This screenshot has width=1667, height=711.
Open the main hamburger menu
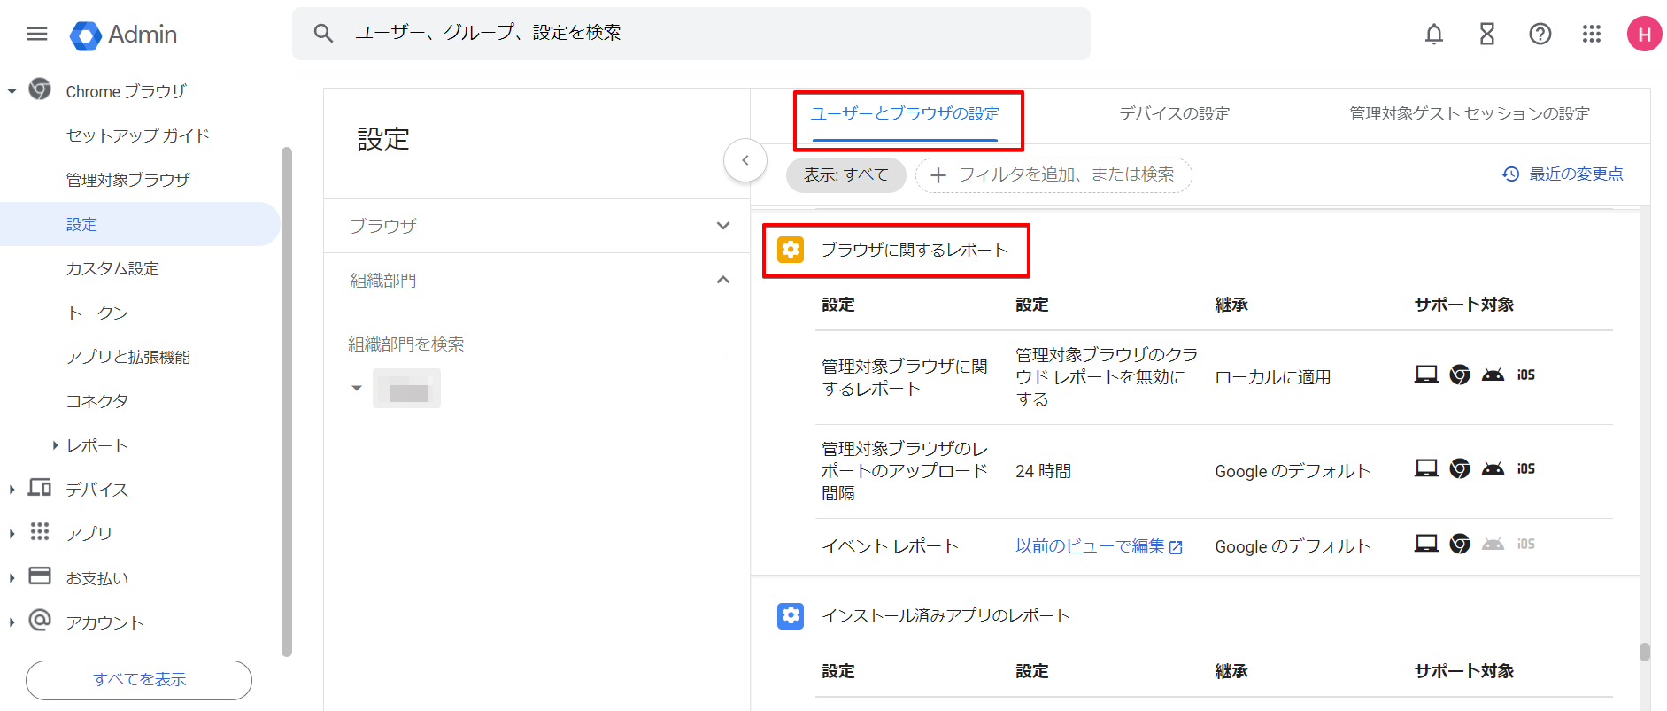37,34
